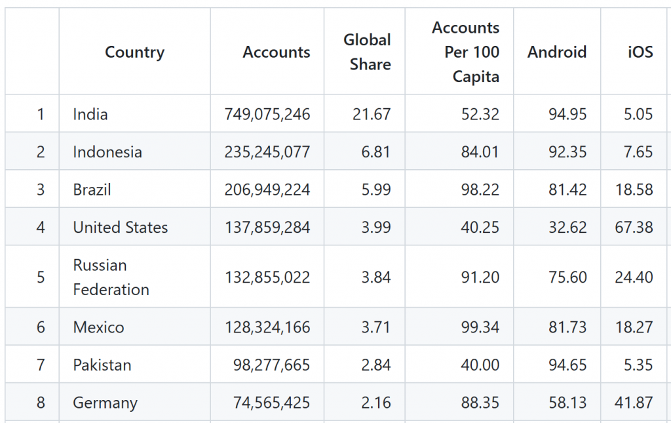Select Germany's Android value 58.13

point(567,403)
